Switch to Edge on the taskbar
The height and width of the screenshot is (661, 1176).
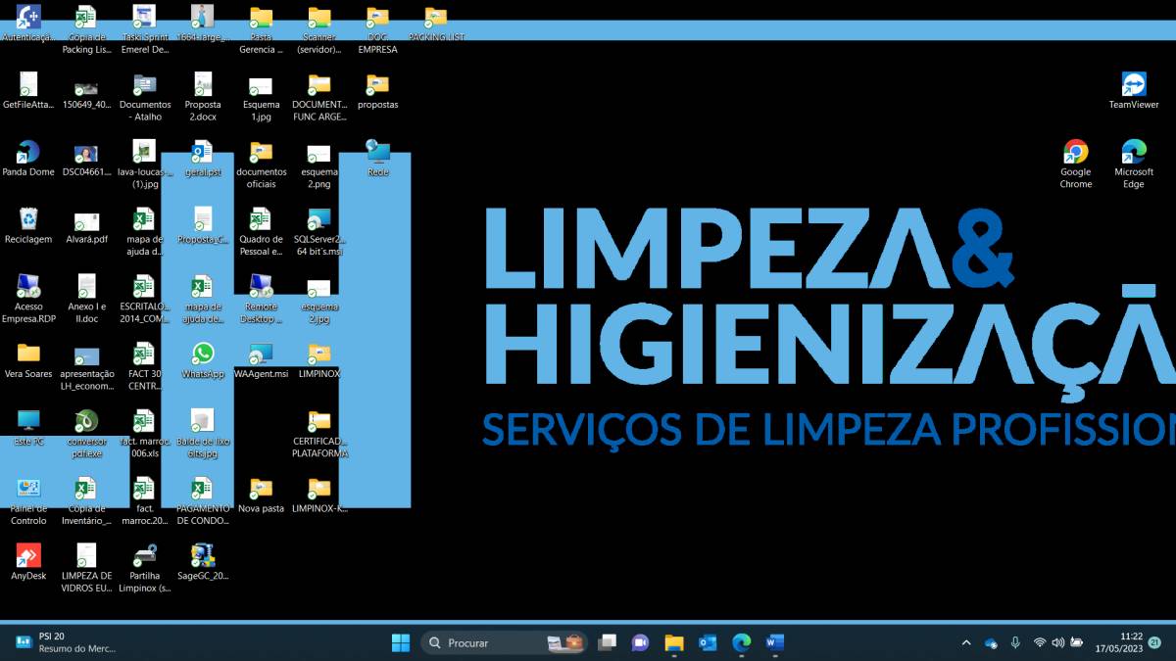[741, 642]
